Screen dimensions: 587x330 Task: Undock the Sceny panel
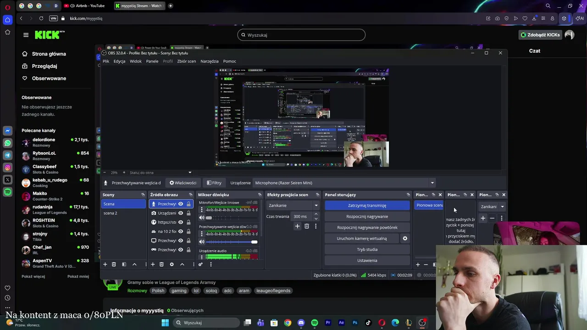[x=143, y=195]
